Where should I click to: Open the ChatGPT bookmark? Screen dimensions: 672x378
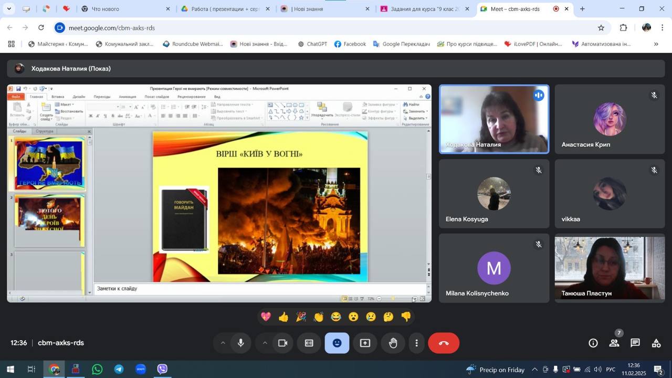(312, 44)
